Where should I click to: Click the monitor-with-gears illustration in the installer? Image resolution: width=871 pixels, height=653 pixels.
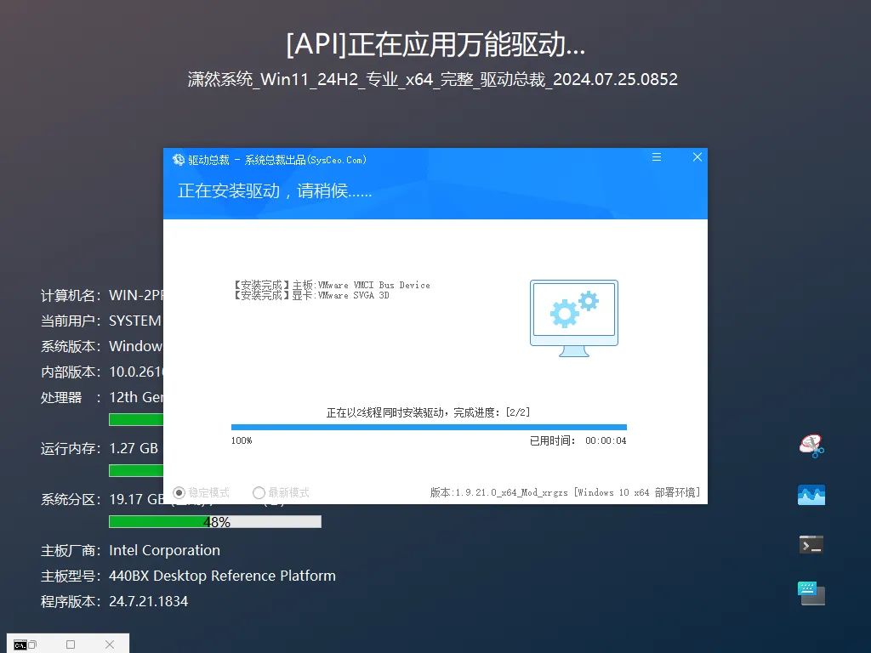[574, 316]
